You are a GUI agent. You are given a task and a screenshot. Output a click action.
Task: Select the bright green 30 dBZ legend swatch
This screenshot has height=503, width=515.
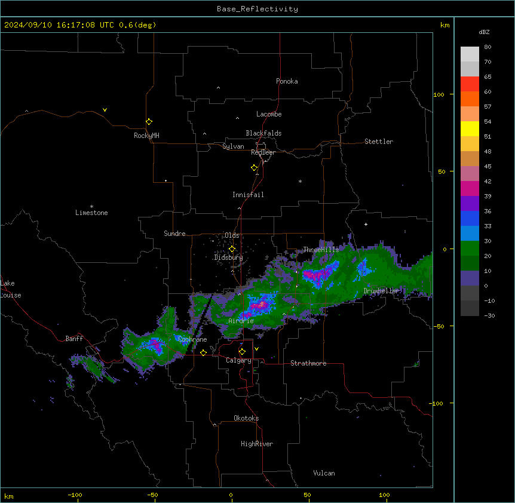[470, 249]
